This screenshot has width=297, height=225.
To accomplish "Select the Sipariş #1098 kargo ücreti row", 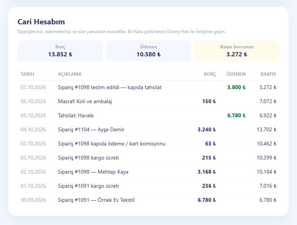I will point(148,158).
